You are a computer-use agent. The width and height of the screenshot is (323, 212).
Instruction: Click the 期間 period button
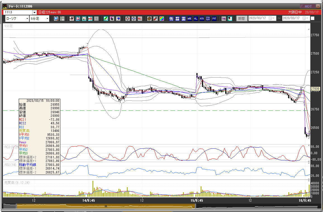(x=241, y=18)
